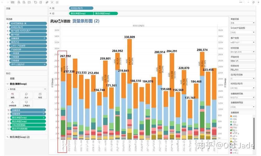The image size is (261, 156).
Task: Click the CDG light blue legend swatch
Action: click(231, 119)
